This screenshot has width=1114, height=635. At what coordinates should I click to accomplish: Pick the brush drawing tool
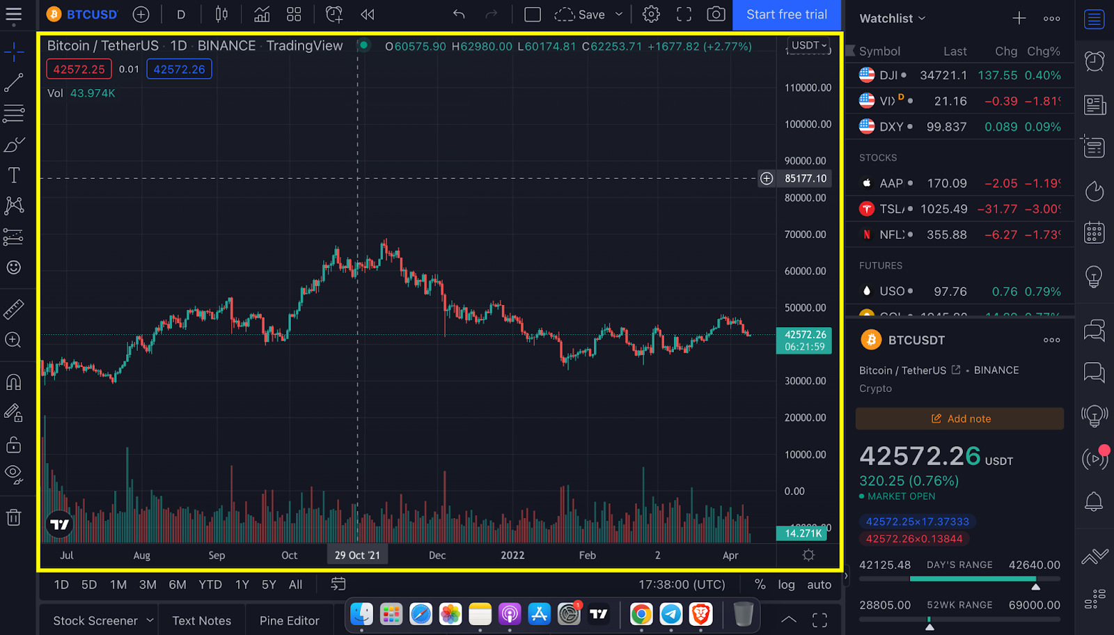coord(14,144)
